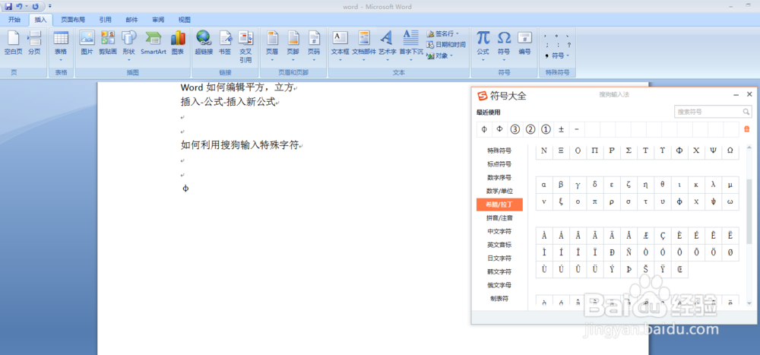The height and width of the screenshot is (355, 760).
Task: Clear recent symbols with trash icon
Action: point(747,129)
